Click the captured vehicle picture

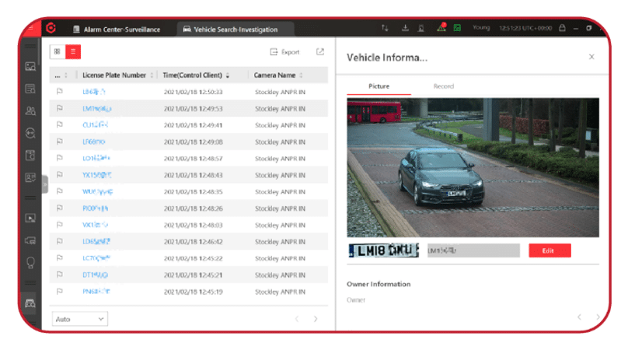tap(473, 167)
